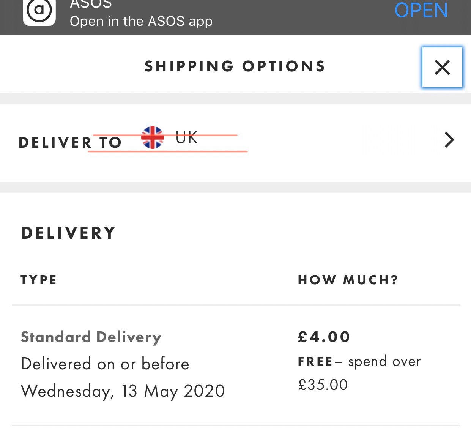This screenshot has height=435, width=471.
Task: Select the UK country label
Action: point(187,137)
